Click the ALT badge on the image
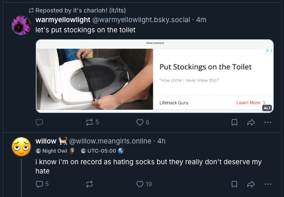The height and width of the screenshot is (197, 284). (x=267, y=108)
